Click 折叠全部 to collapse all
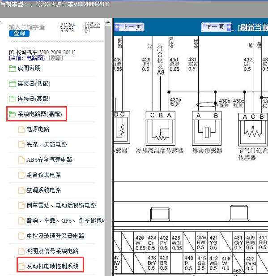Image resolution: width=268 pixels, height=276 pixels. pos(92,28)
